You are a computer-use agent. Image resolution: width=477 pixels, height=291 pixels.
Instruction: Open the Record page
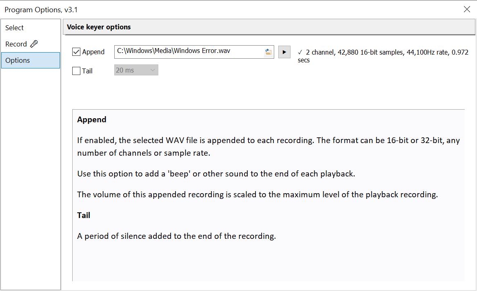[x=16, y=44]
